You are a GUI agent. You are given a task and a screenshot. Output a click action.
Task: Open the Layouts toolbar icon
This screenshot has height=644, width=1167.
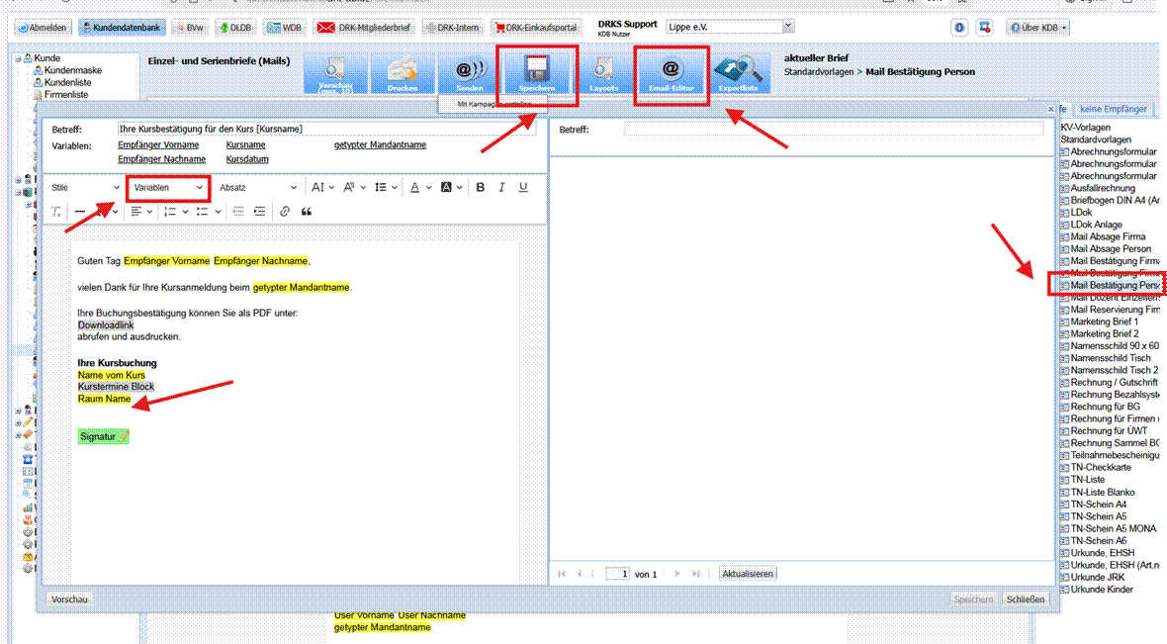coord(604,73)
